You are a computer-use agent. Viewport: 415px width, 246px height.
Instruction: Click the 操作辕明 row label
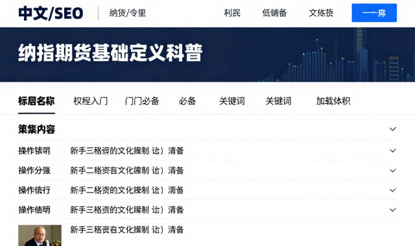coord(34,151)
